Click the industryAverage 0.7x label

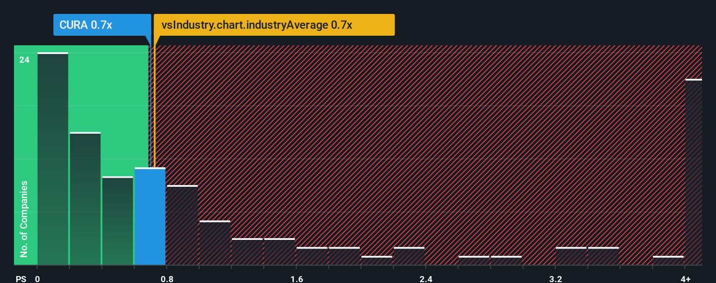[x=274, y=25]
